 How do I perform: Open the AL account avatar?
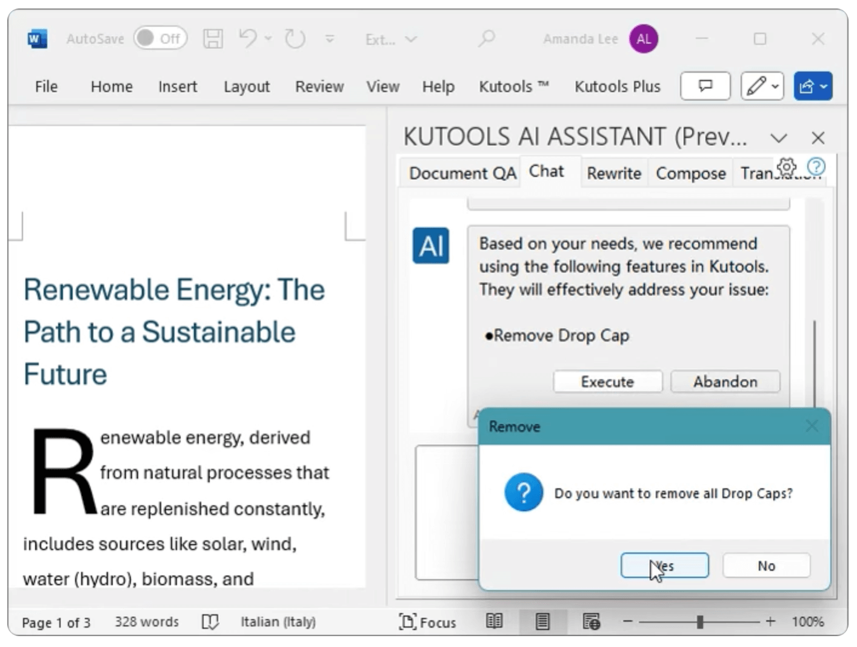point(644,39)
